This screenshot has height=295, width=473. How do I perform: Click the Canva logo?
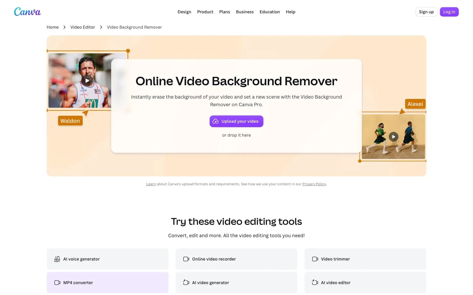[x=27, y=12]
